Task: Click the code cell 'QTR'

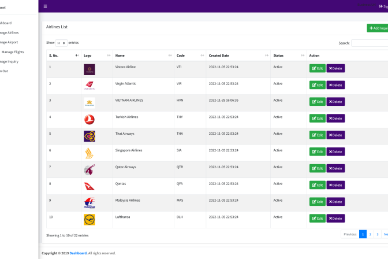Action: pyautogui.click(x=180, y=167)
